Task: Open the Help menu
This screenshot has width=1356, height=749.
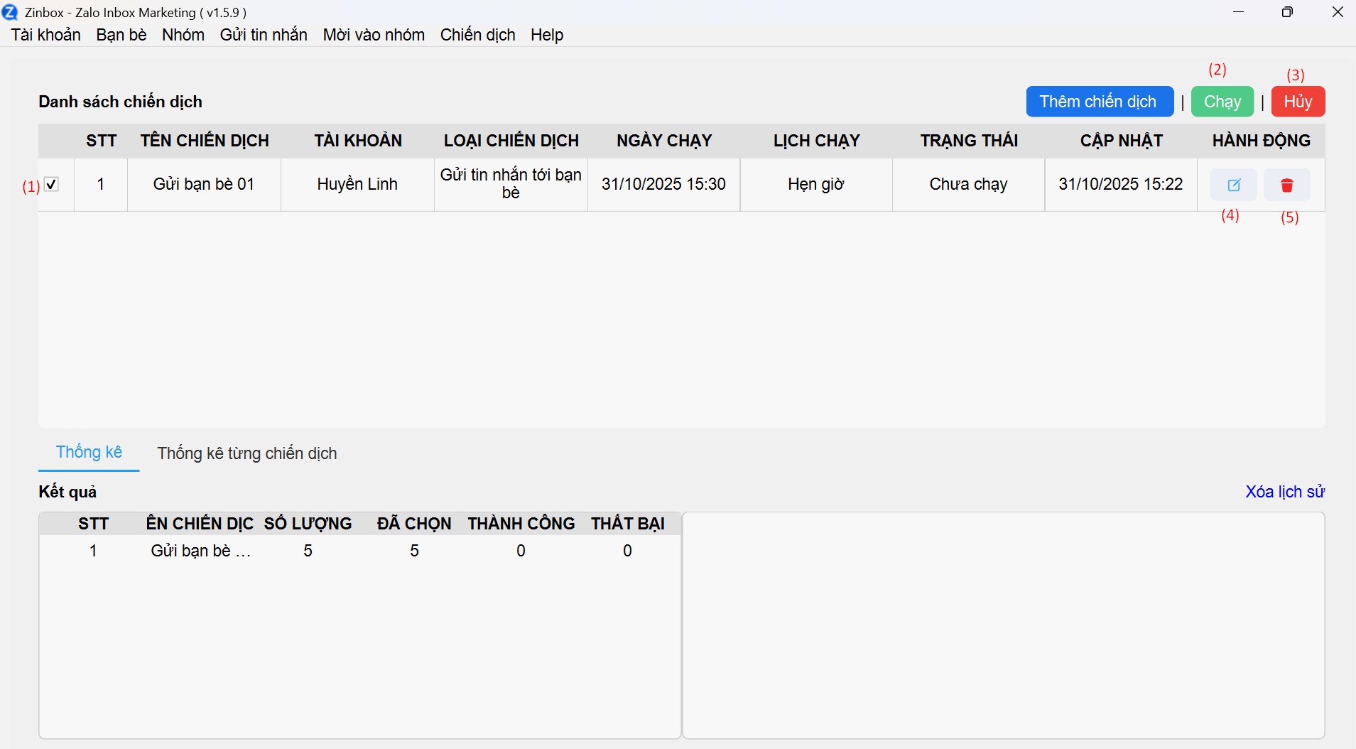Action: 547,35
